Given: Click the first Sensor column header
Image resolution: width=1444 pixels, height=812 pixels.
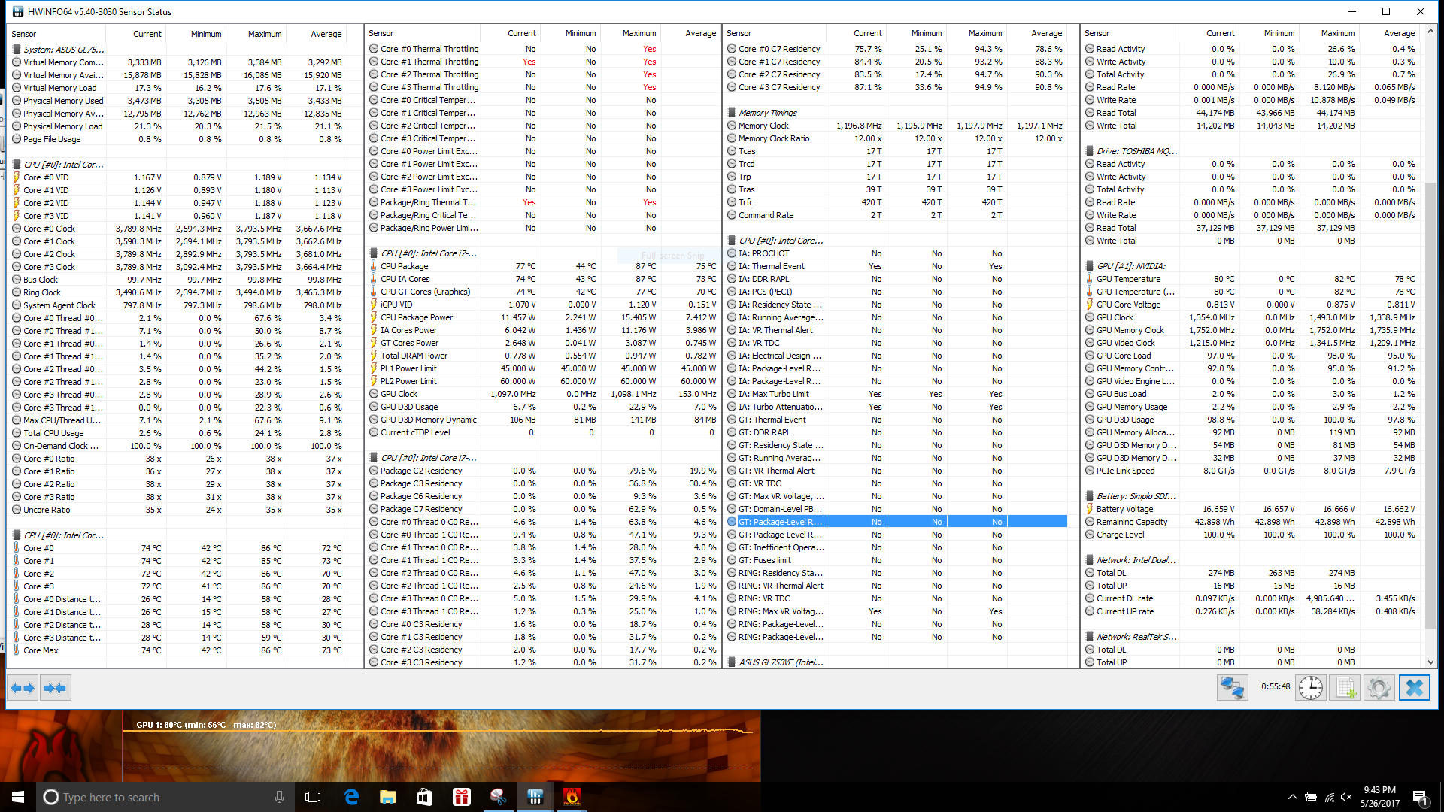Looking at the screenshot, I should [24, 34].
